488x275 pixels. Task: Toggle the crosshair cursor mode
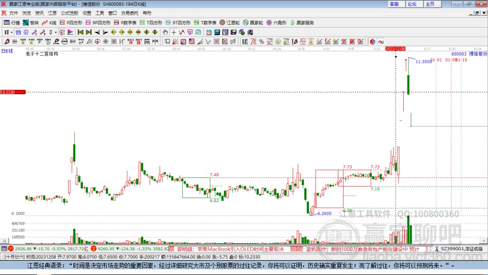173,32
